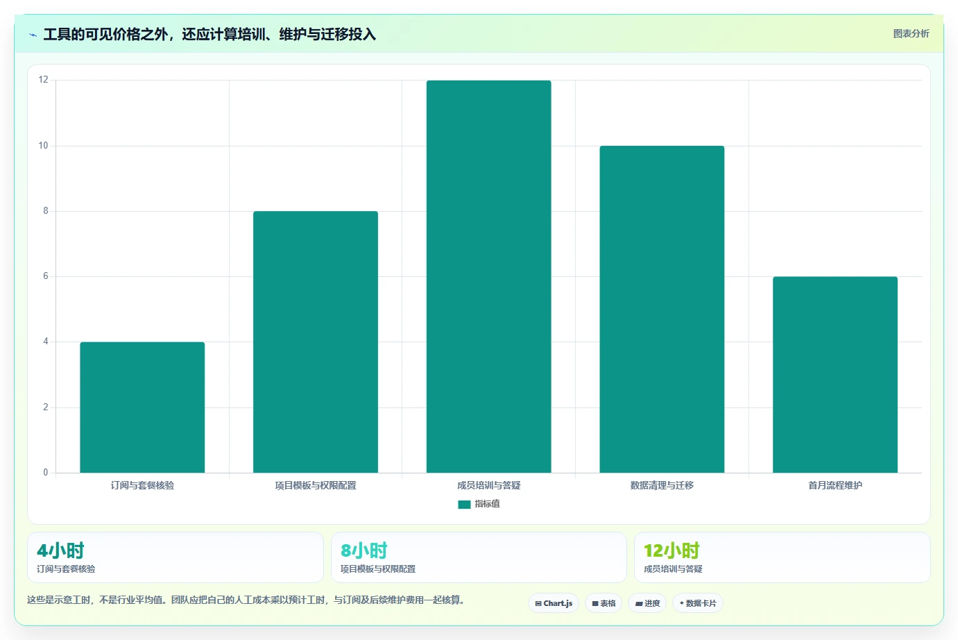
Task: Click the y-axis value 0
Action: [x=46, y=473]
